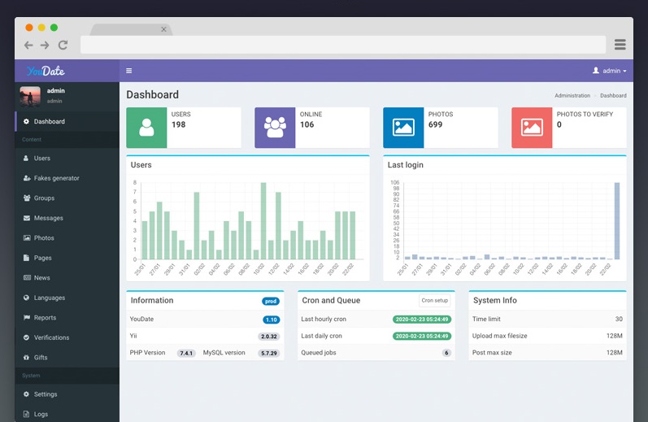This screenshot has width=648, height=422.
Task: Open the admin user dropdown
Action: pos(609,71)
